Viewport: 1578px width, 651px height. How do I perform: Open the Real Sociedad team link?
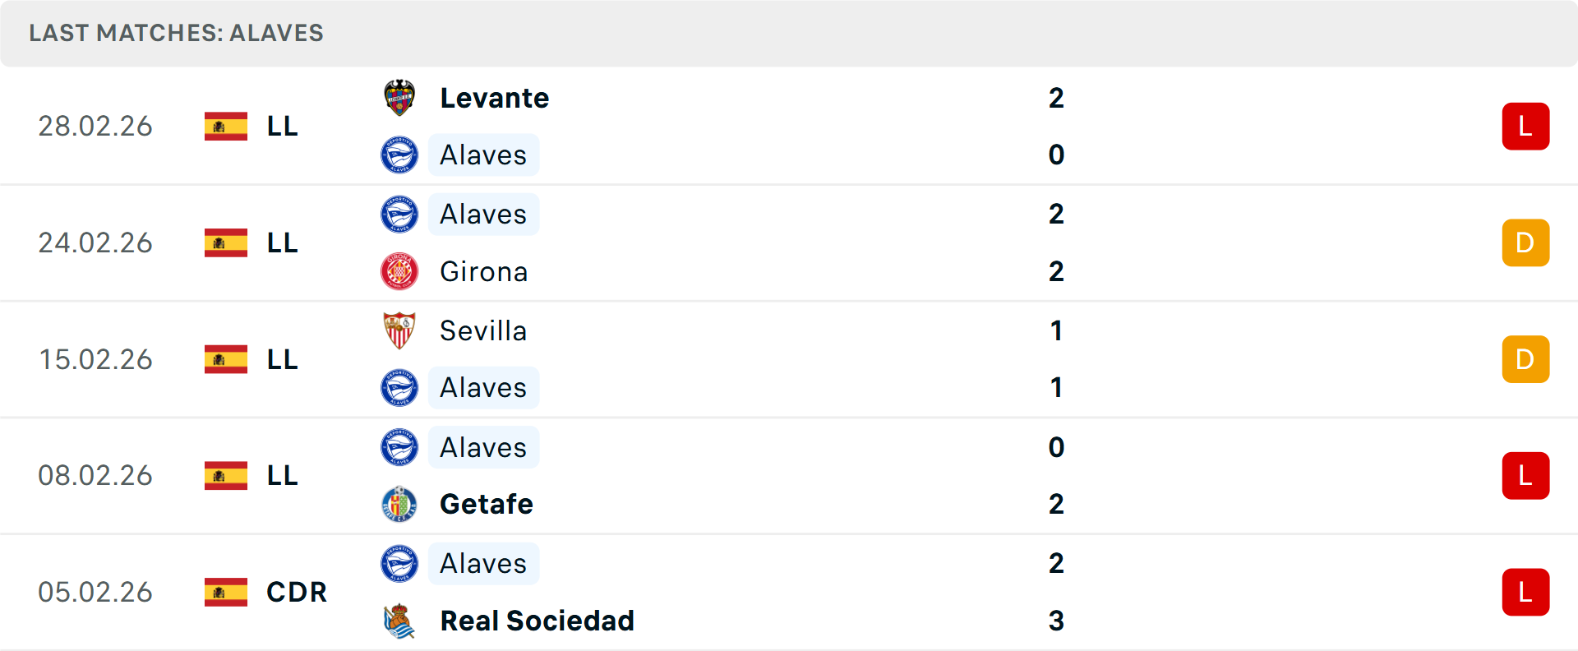(537, 621)
